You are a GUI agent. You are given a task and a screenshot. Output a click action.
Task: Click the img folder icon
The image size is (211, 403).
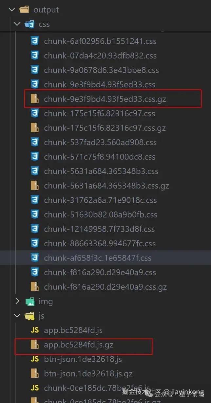click(x=30, y=301)
